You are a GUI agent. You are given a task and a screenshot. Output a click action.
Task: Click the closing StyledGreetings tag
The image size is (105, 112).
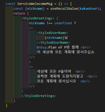click(x=39, y=96)
